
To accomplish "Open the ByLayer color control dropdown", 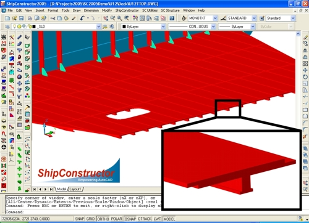I will [143, 26].
